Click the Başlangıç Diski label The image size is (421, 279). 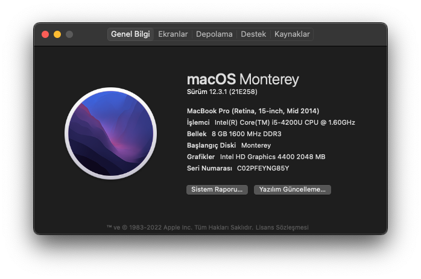(211, 145)
